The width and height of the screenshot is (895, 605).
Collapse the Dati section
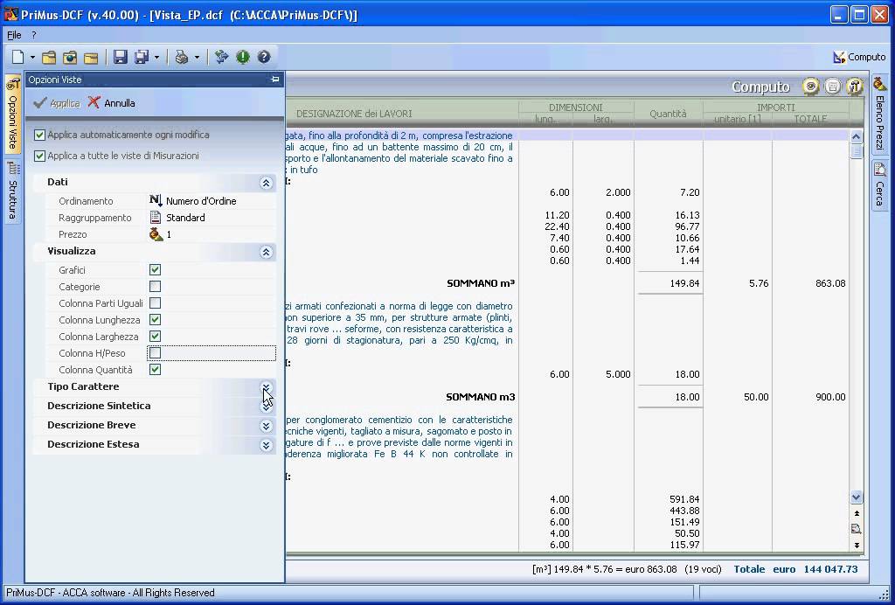click(x=266, y=183)
